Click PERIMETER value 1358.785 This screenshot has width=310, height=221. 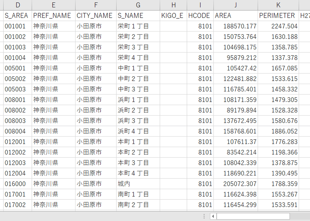tap(278, 47)
